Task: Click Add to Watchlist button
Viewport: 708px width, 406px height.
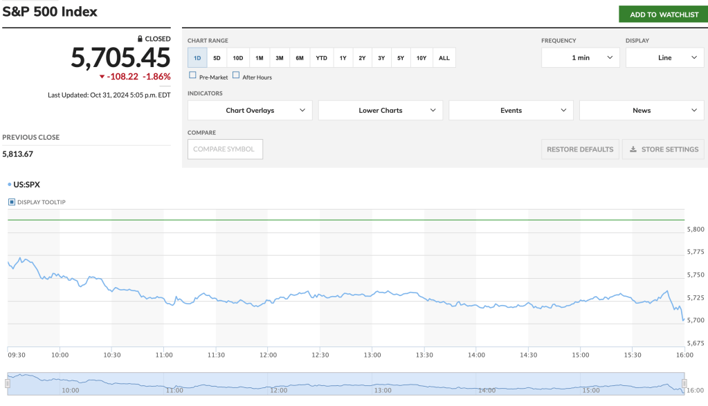Action: [663, 15]
